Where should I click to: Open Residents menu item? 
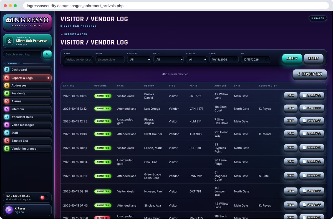pos(27,93)
